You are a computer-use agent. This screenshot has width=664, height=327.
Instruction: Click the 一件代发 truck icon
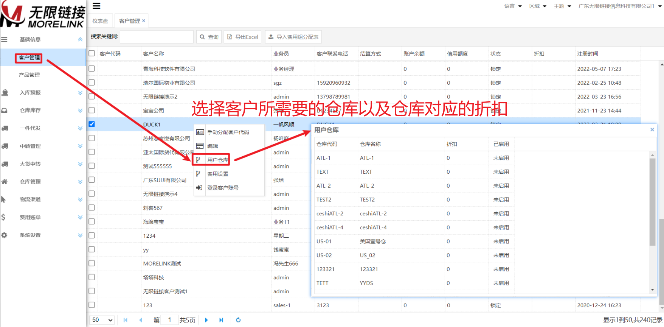tap(5, 128)
